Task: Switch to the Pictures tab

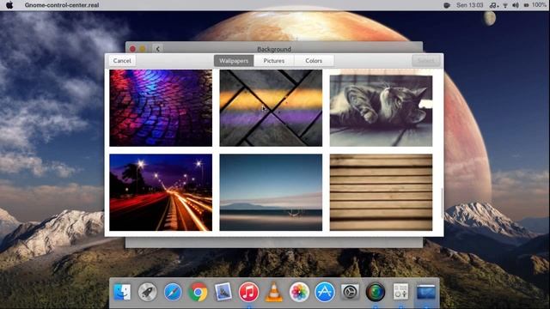Action: (274, 61)
